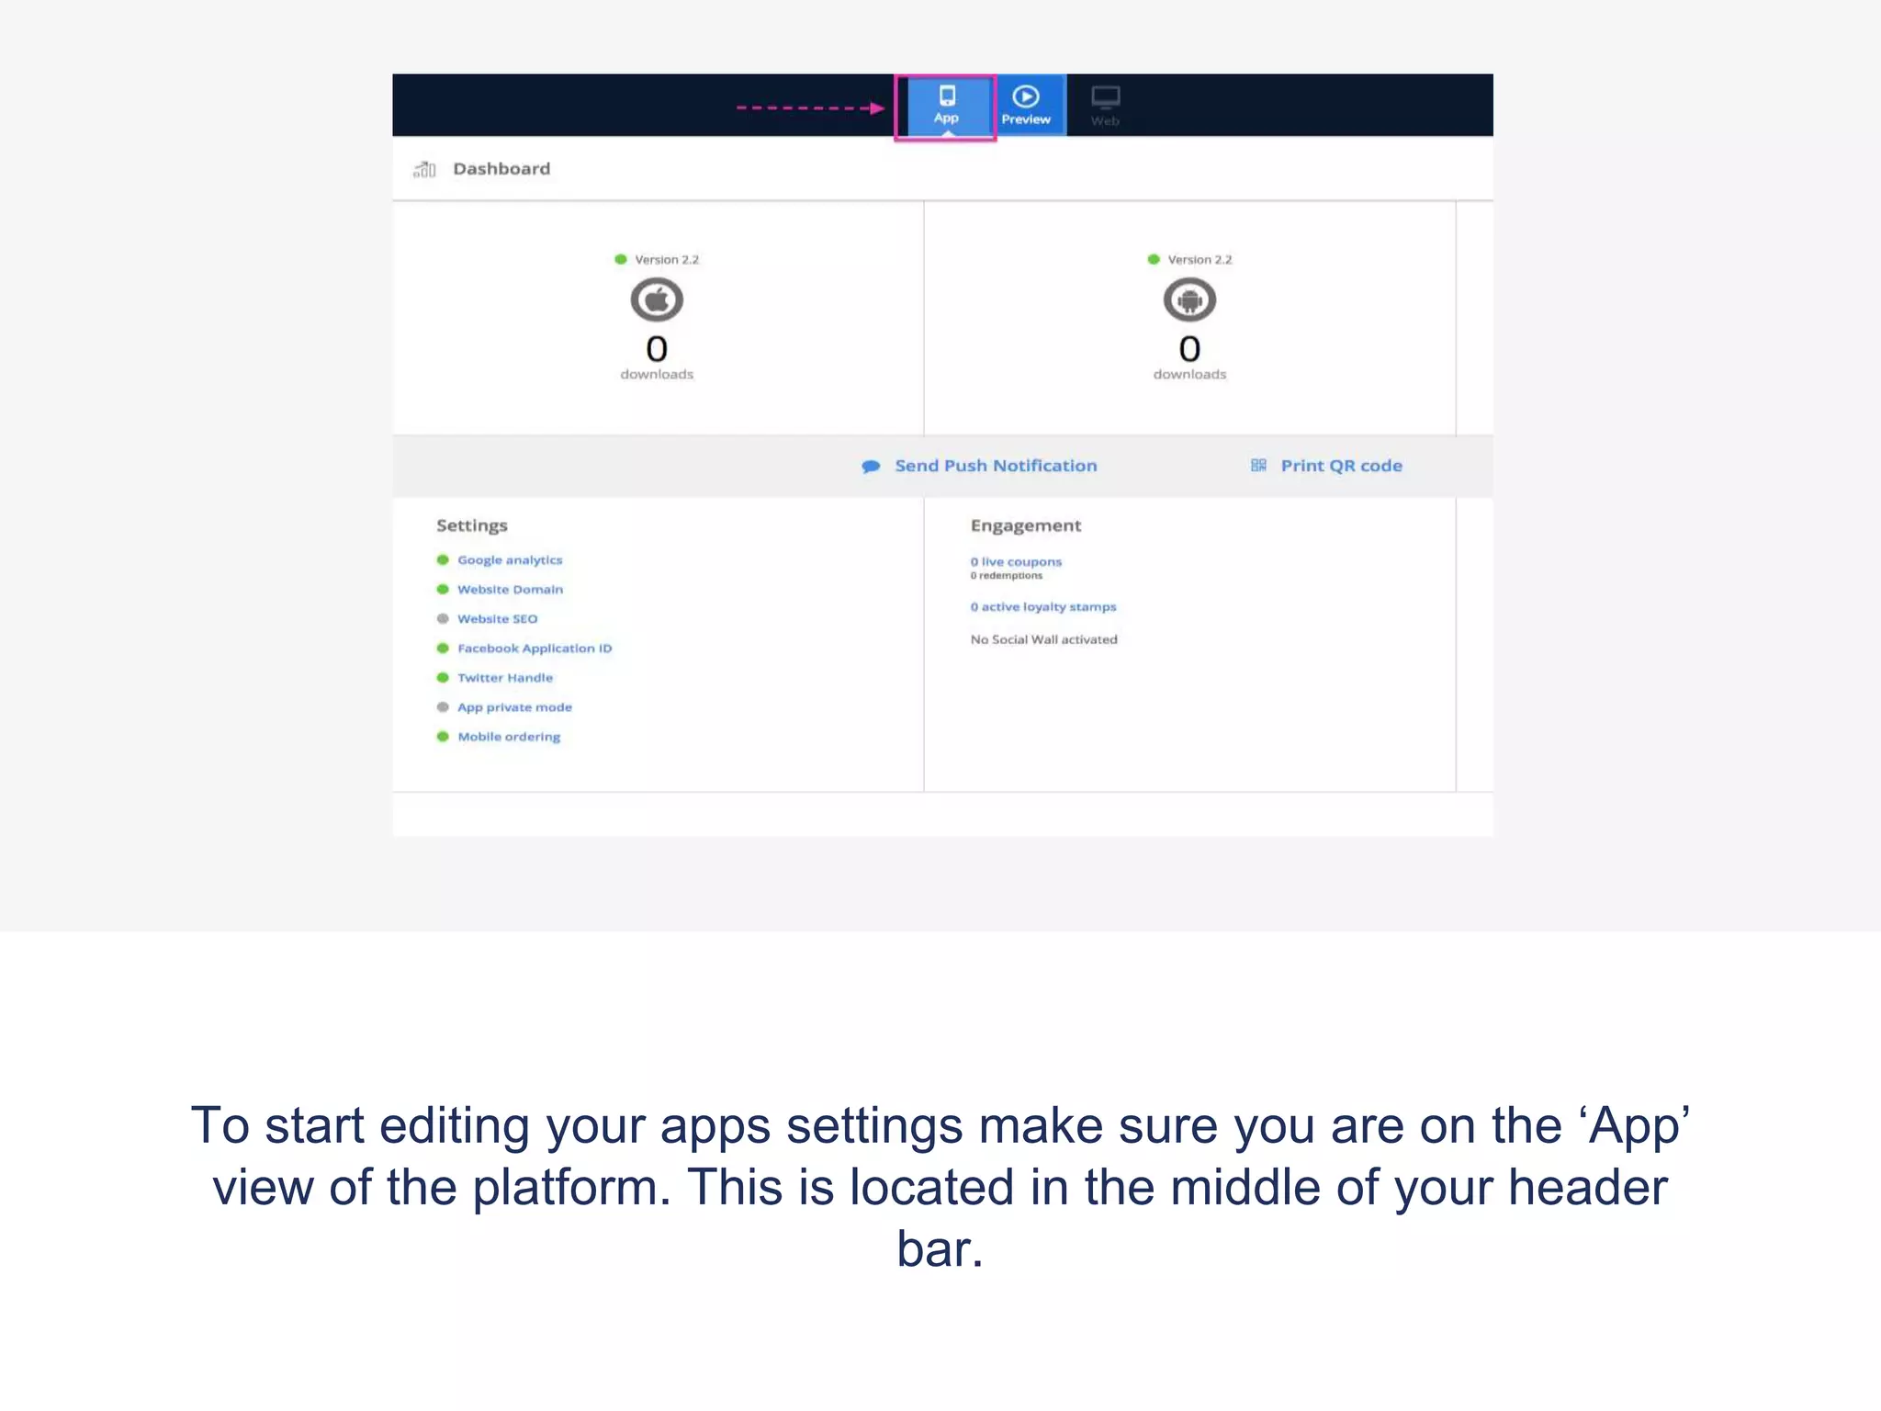The image size is (1881, 1411).
Task: Open Send Push Notification
Action: pos(996,466)
